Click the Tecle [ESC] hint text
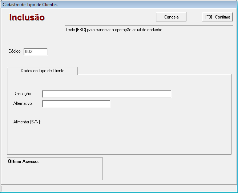The image size is (238, 193). (114, 30)
